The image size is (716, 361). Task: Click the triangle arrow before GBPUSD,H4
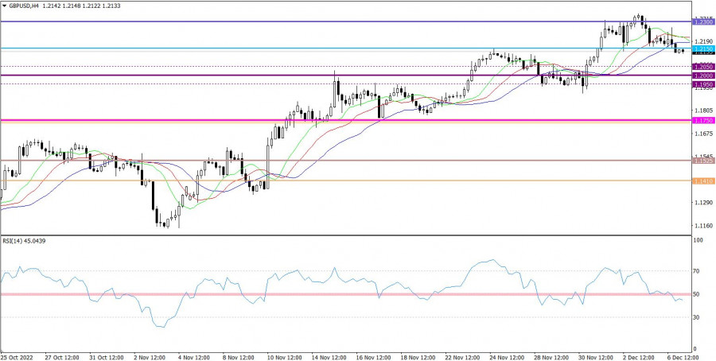[5, 5]
